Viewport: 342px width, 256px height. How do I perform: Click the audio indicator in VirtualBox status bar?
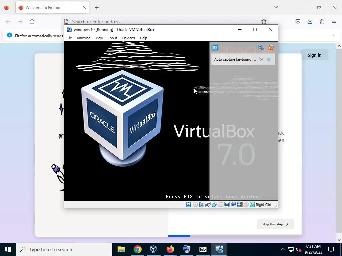201,205
